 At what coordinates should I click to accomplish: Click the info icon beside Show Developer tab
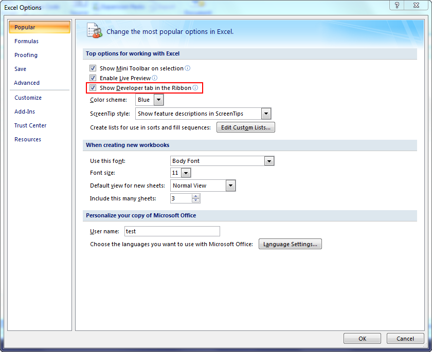coord(195,87)
